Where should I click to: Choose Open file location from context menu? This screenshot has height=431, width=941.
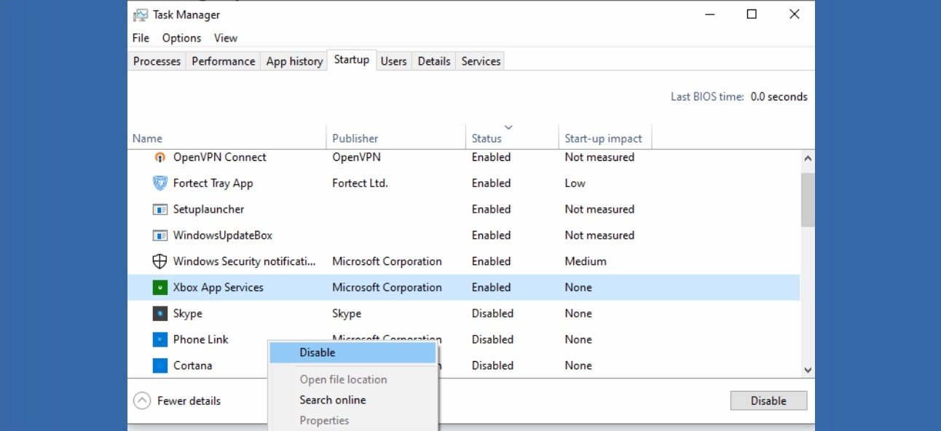click(x=343, y=379)
